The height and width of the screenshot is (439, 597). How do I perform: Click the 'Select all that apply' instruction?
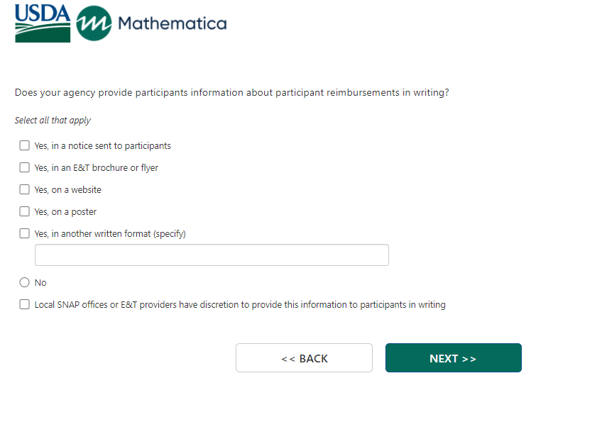[x=53, y=121]
